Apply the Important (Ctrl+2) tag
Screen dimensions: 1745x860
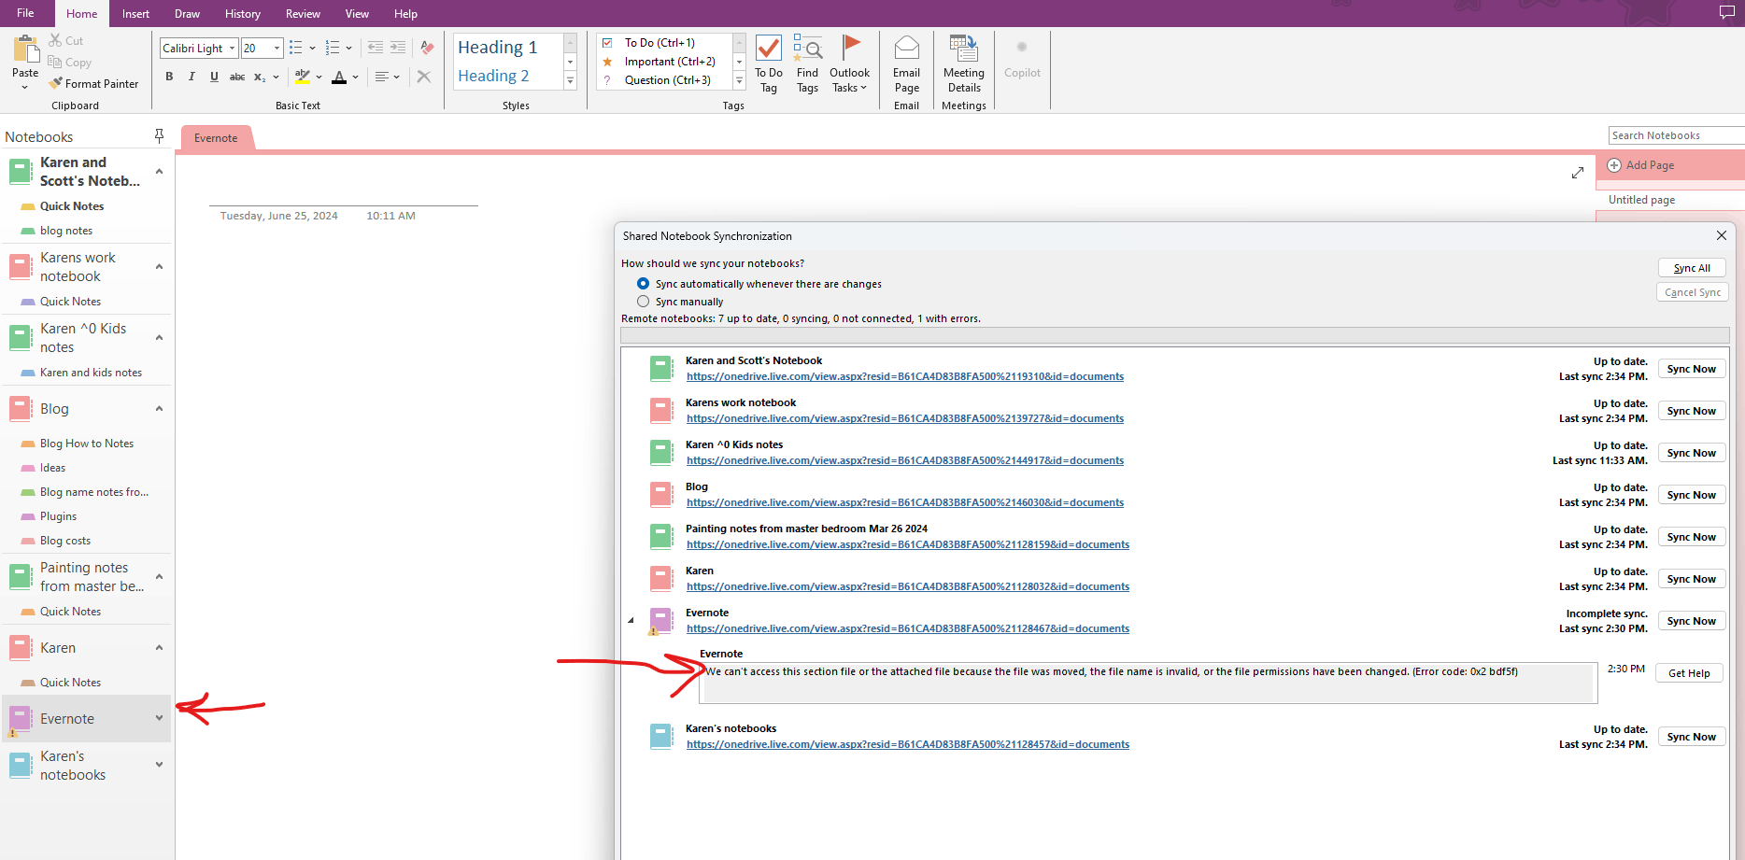pos(670,62)
